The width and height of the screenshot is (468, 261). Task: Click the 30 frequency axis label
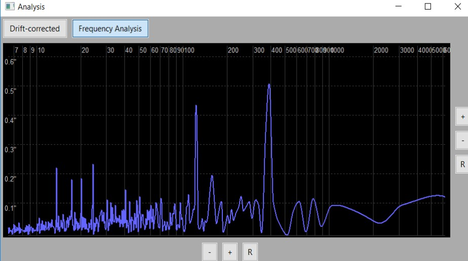tap(111, 50)
